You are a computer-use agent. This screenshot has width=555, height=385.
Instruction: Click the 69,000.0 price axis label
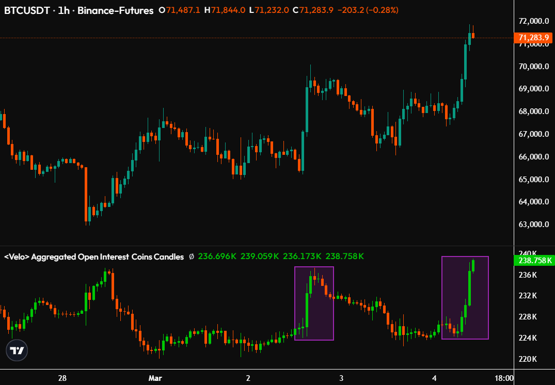(x=534, y=89)
